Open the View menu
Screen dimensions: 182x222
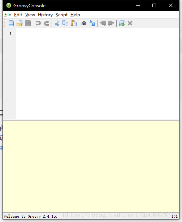[30, 15]
